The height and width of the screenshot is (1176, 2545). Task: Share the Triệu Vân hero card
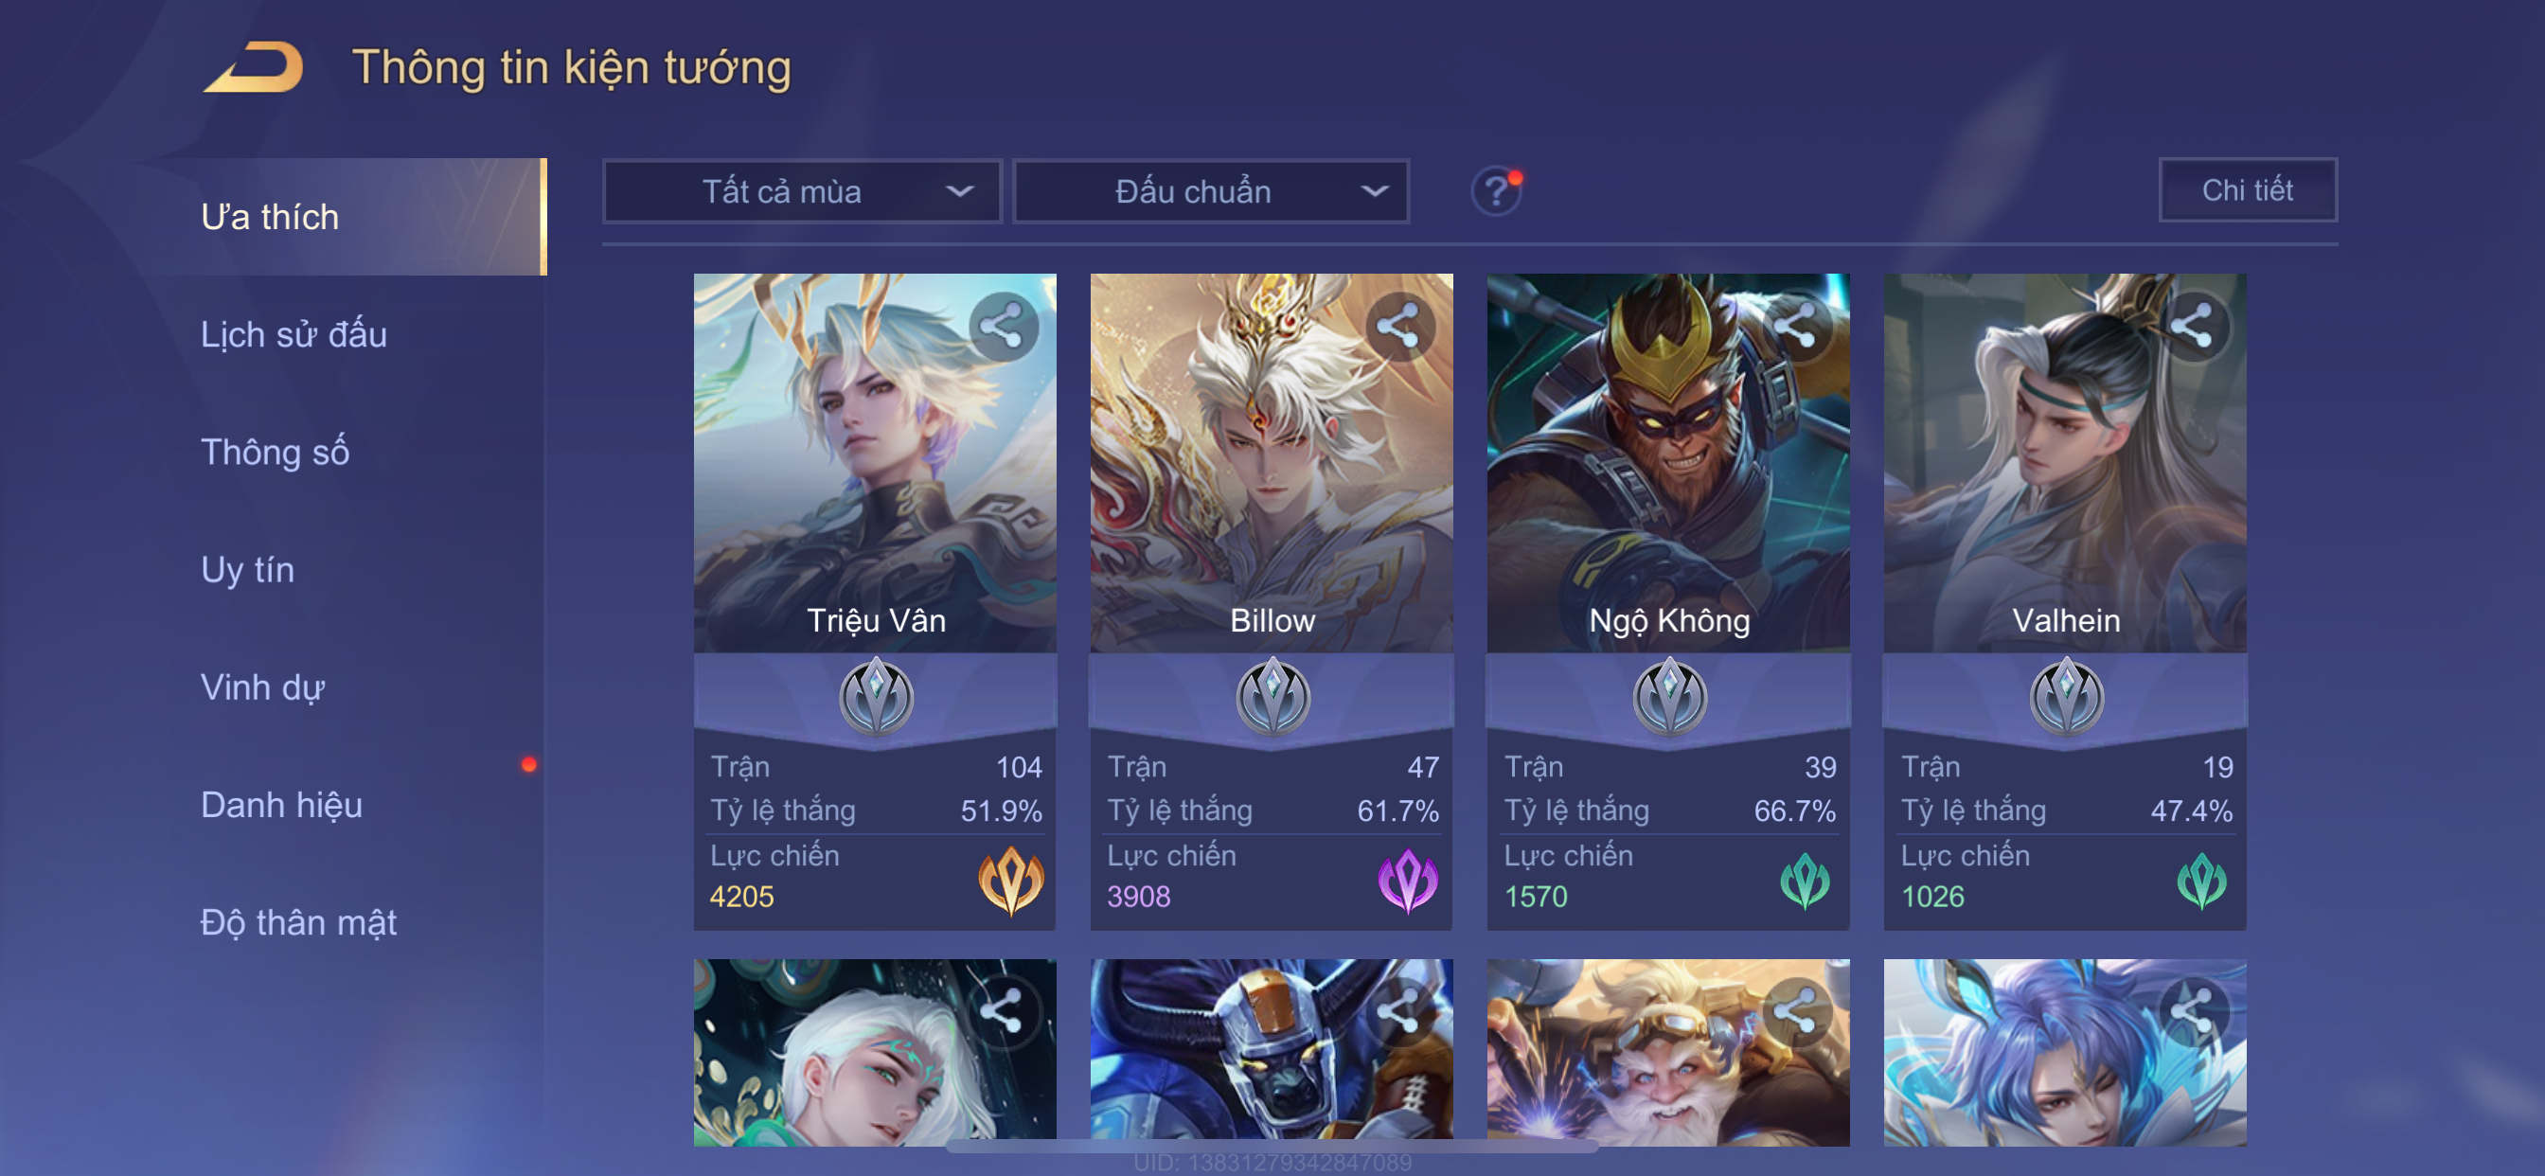tap(1003, 326)
